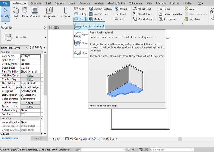Screen dimensions: 214x152
Task: Toggle Crop View icon
Action: pos(85,139)
